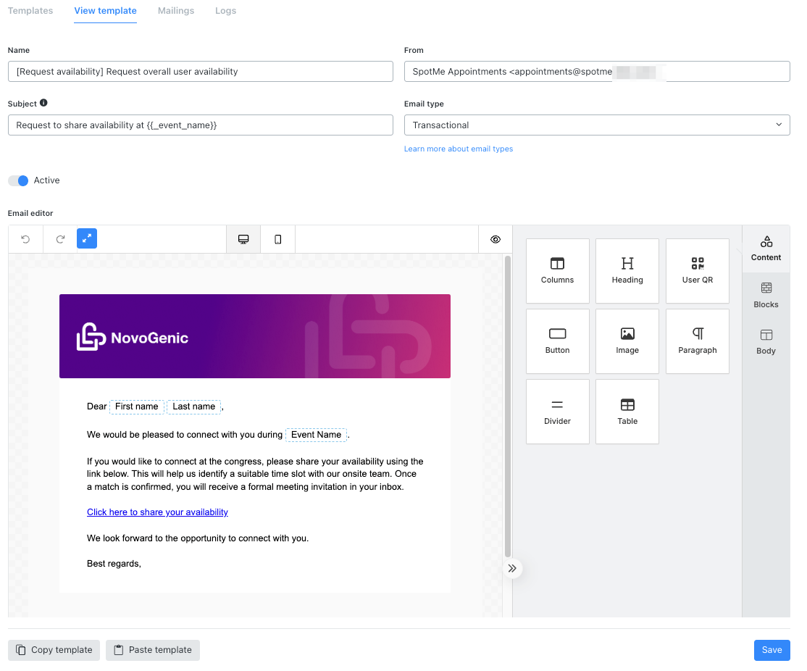The height and width of the screenshot is (671, 807).
Task: Click 'We look forward to the opportunity' sentence
Action: coord(198,538)
